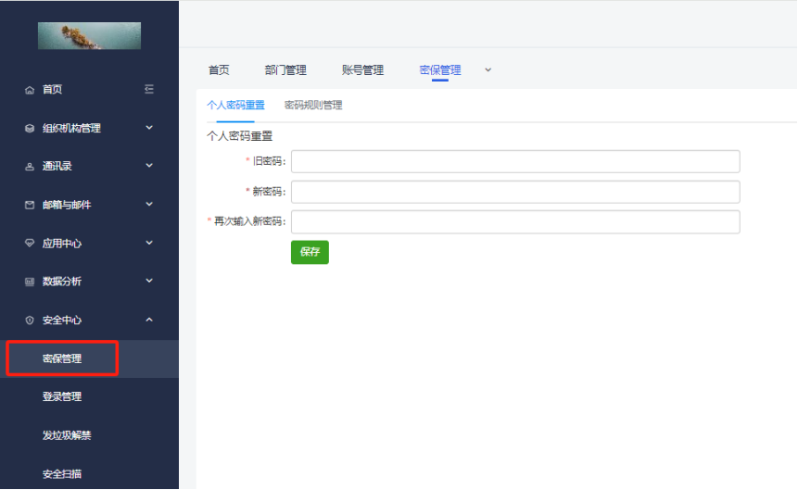Click the green 保存 button

point(310,252)
